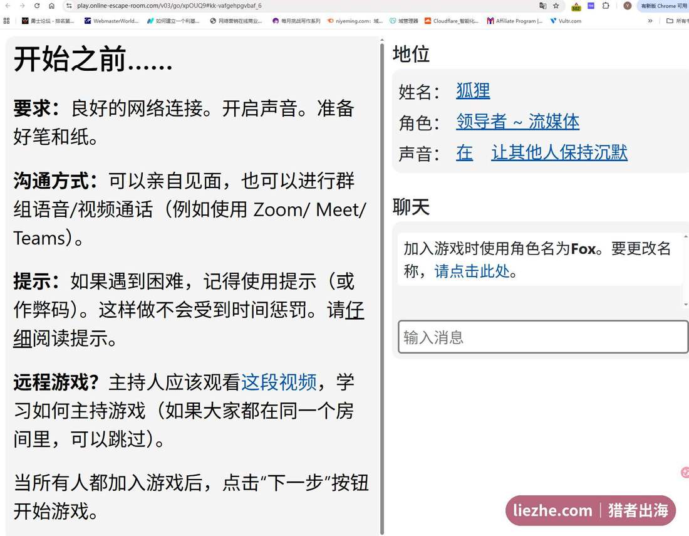Open the 这段视频 video link
The width and height of the screenshot is (689, 536).
pyautogui.click(x=279, y=382)
